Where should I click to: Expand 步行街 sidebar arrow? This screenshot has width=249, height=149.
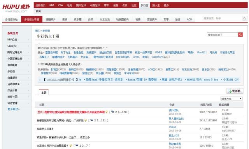point(28,71)
